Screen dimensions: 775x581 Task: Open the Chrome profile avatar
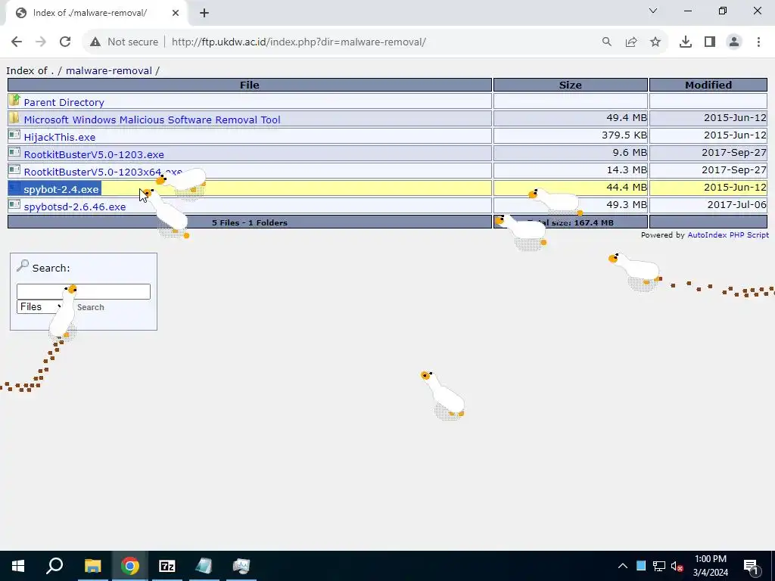(x=734, y=42)
